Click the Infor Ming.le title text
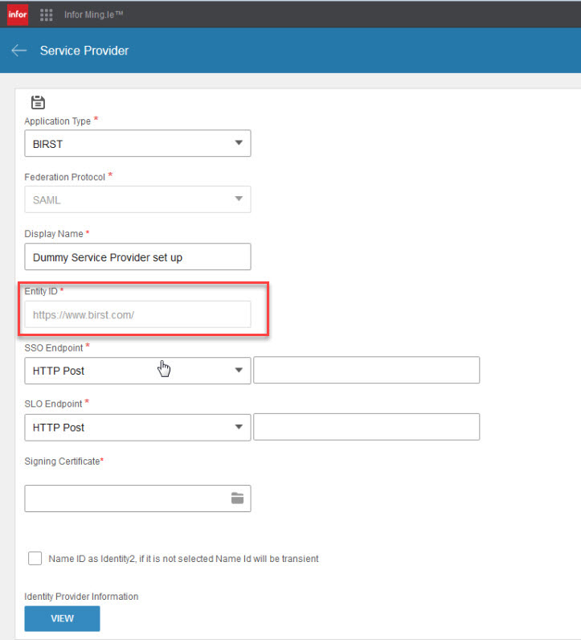Viewport: 581px width, 640px height. click(x=93, y=14)
